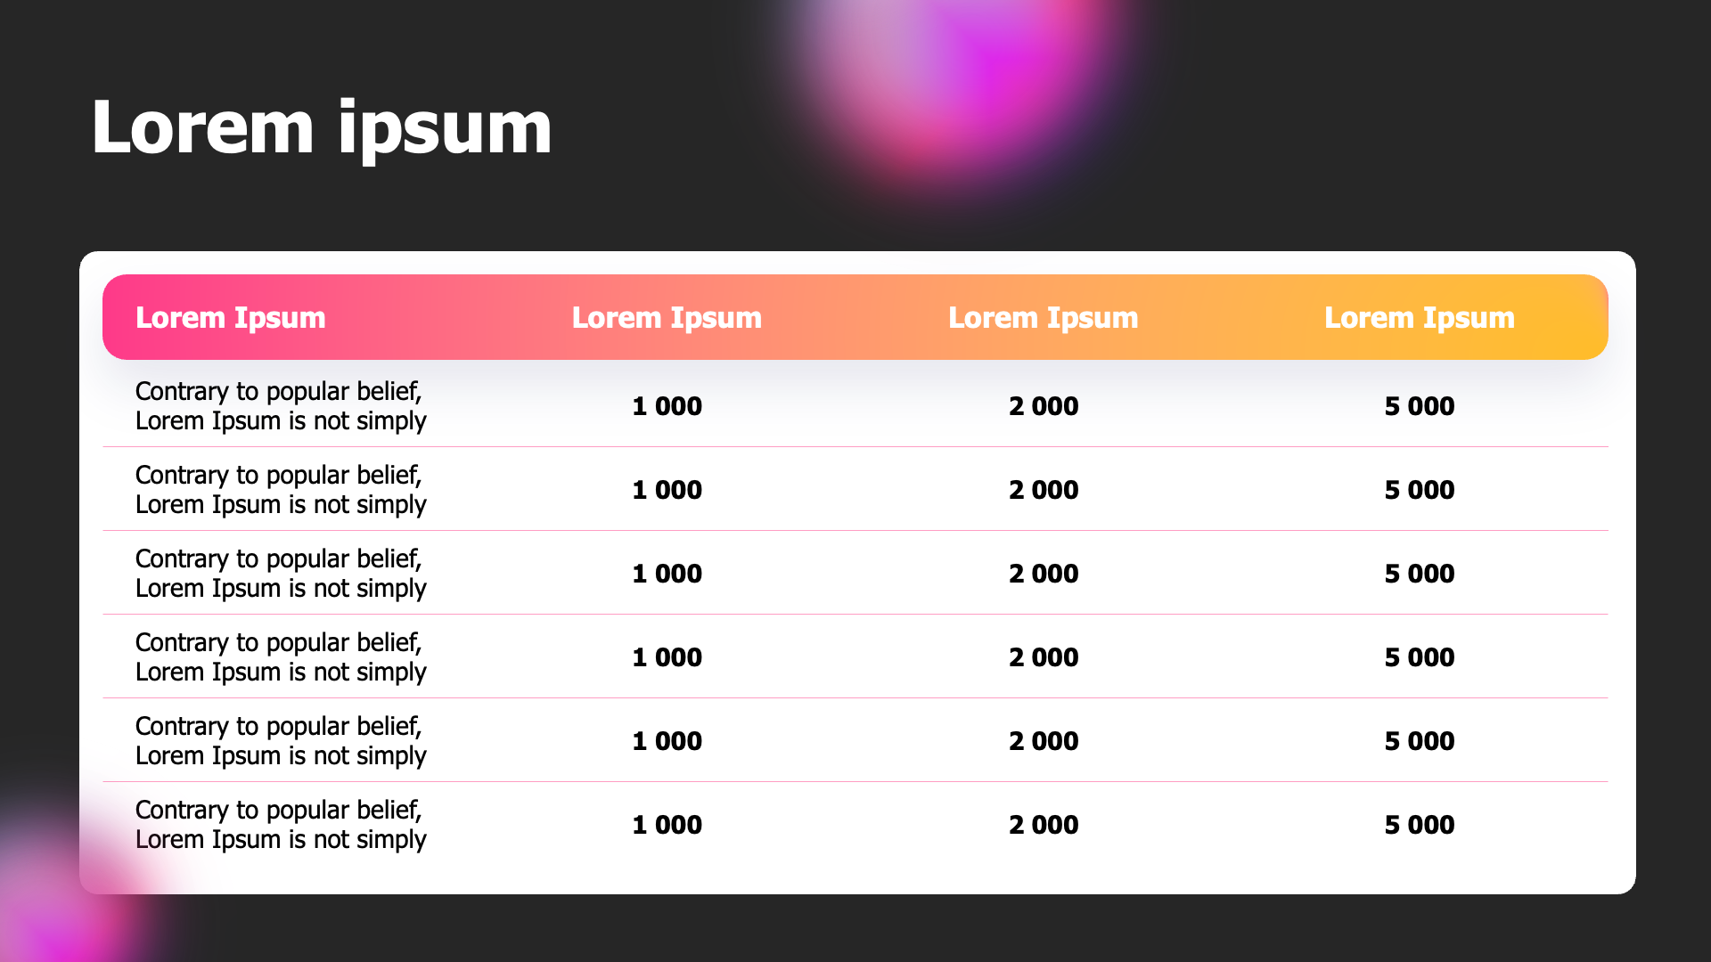The image size is (1711, 962).
Task: Select the third column header Lorem Ipsum
Action: [x=1043, y=318]
